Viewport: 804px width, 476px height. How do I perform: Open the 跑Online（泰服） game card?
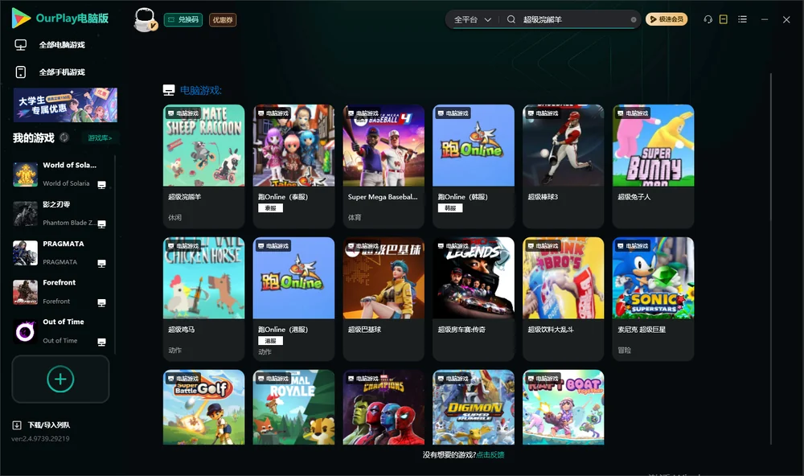click(x=293, y=166)
